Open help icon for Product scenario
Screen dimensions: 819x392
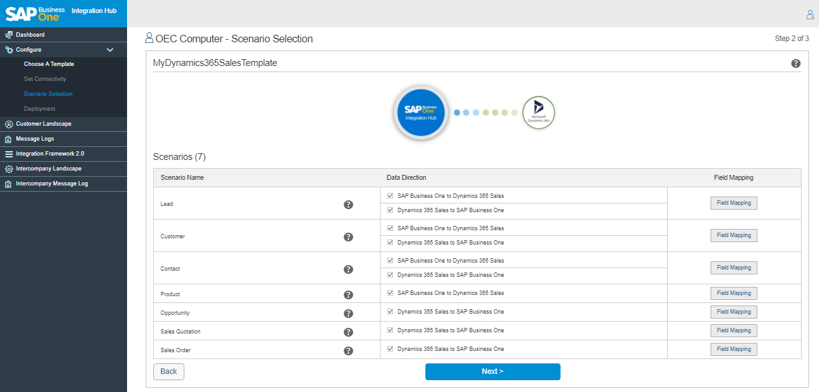pyautogui.click(x=348, y=294)
